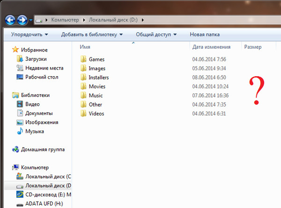This screenshot has height=208, width=281.
Task: Go back with the Back arrow button
Action: (x=10, y=20)
